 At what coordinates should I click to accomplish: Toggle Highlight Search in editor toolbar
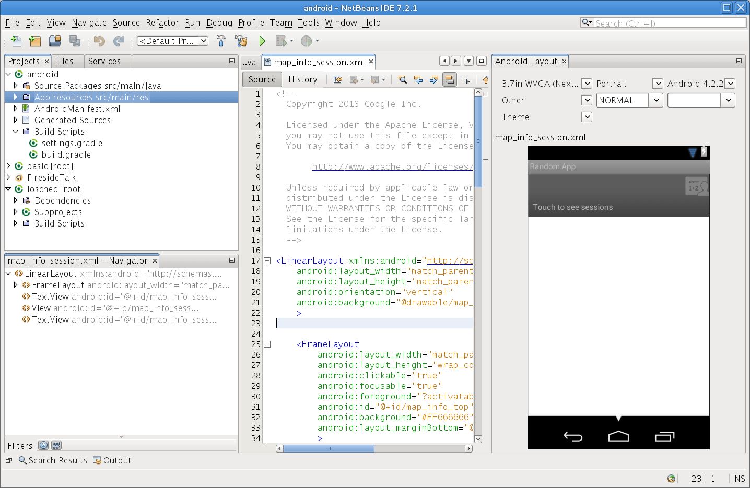[x=450, y=79]
